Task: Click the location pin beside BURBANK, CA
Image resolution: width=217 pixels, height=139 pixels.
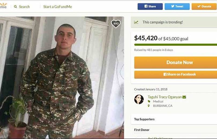Action: click(149, 106)
